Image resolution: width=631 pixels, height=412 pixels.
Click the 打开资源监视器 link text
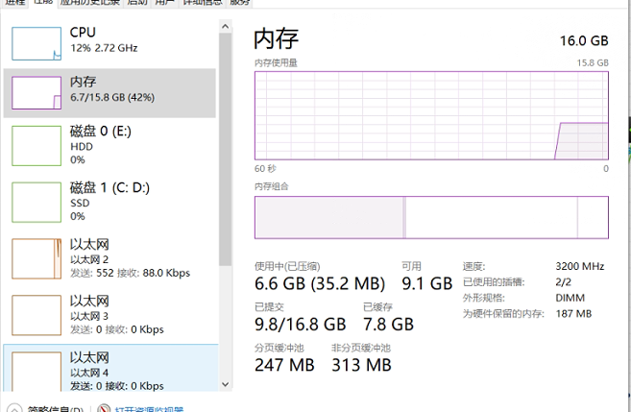149,409
